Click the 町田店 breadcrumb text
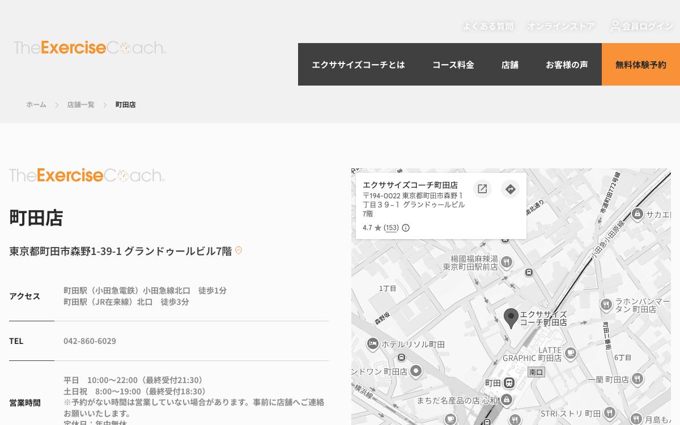The image size is (680, 425). 125,105
